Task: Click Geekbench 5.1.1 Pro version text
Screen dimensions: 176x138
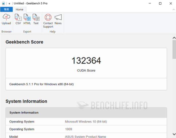Action: pyautogui.click(x=41, y=84)
